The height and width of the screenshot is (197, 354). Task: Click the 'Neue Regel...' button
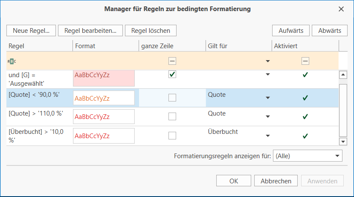[x=31, y=30]
